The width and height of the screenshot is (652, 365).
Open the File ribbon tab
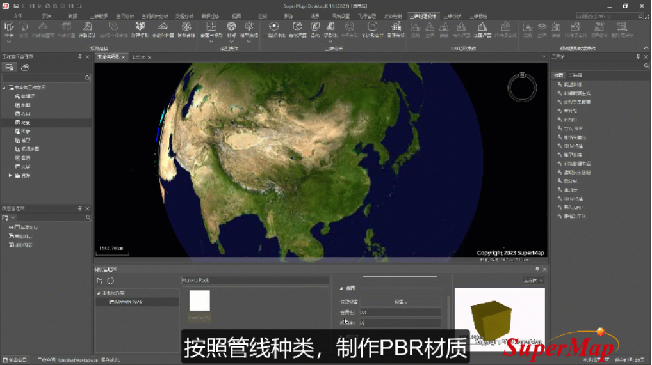[18, 16]
